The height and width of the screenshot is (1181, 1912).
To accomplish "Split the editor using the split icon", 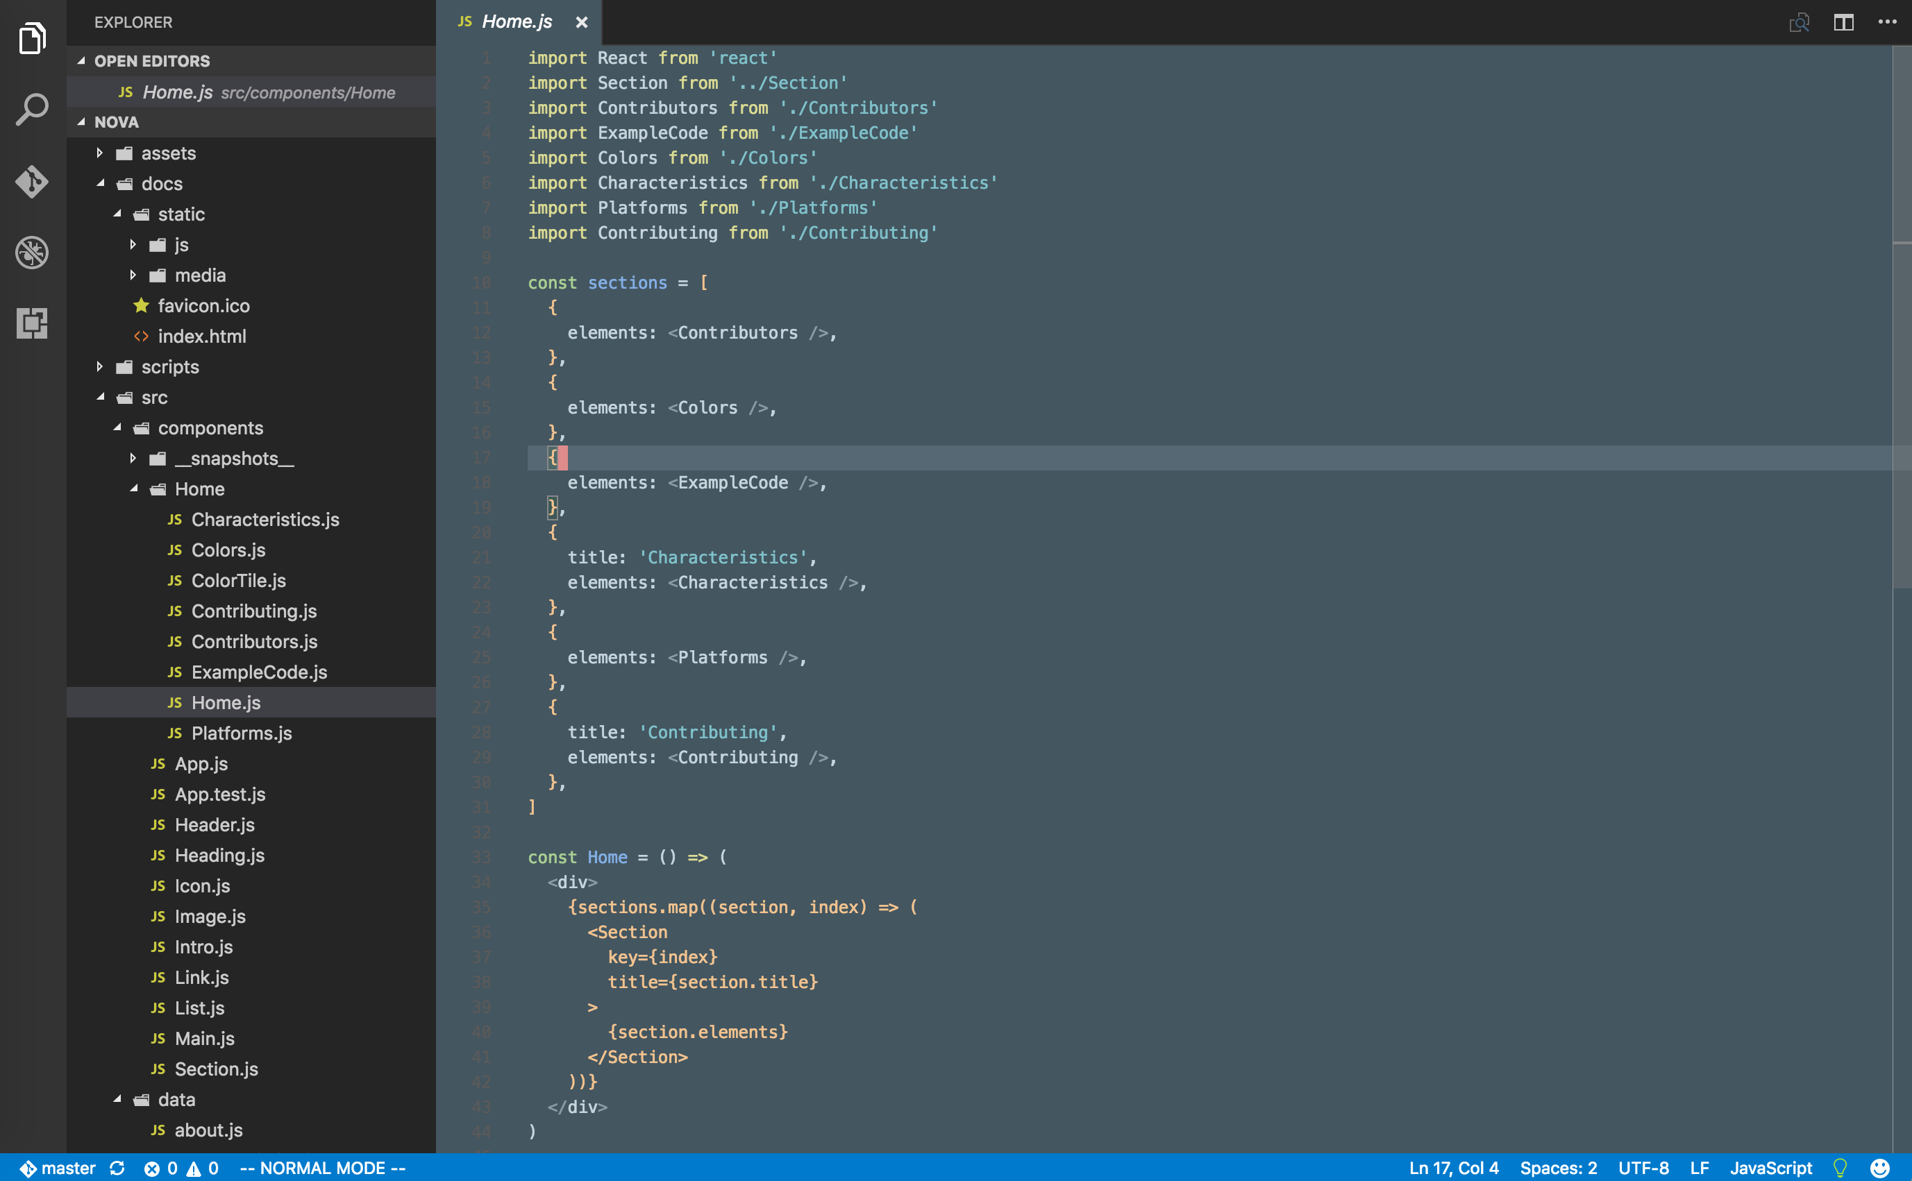I will (x=1844, y=22).
